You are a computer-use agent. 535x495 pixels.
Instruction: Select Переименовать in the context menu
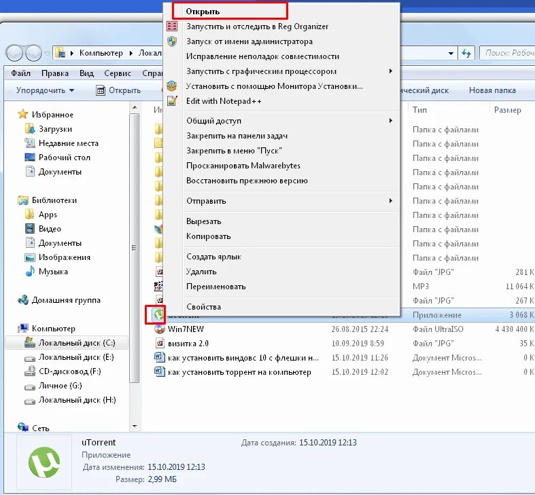216,287
